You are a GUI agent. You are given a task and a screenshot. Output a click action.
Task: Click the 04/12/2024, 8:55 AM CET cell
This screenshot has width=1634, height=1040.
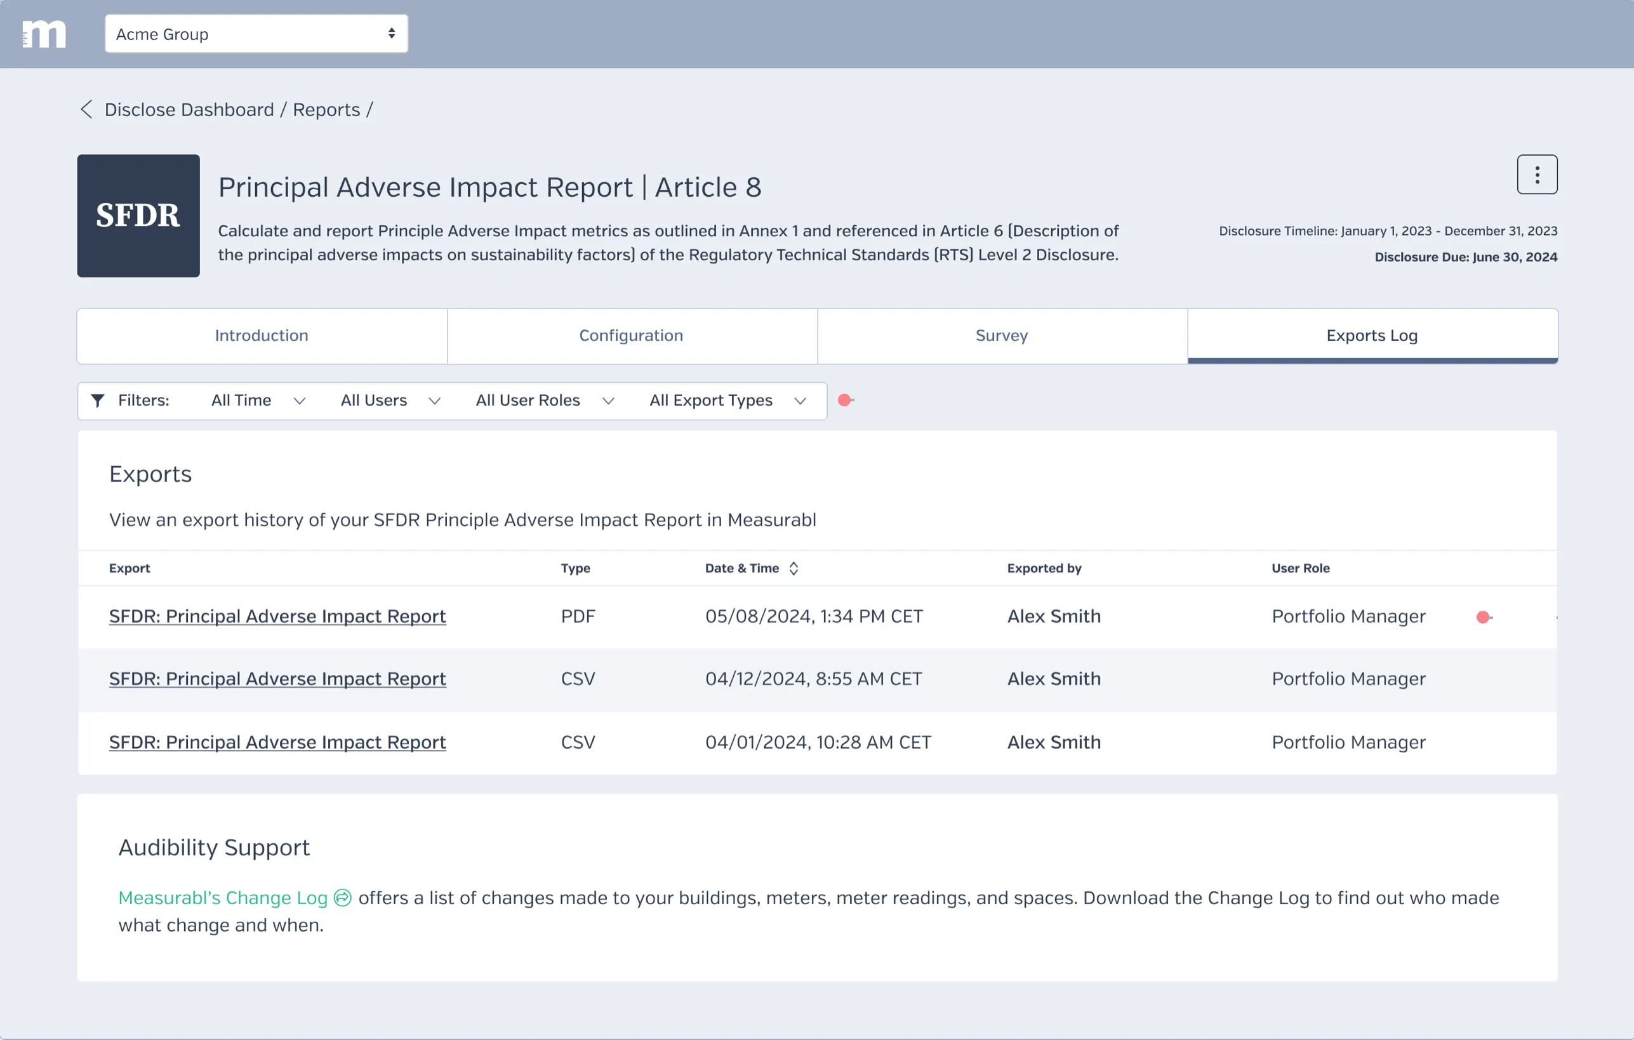click(x=814, y=679)
